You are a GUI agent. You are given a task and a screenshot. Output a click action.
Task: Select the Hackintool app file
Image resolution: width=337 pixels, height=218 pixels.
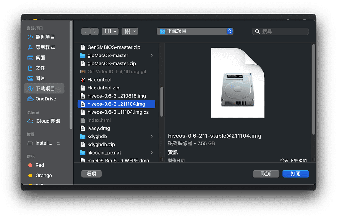coord(99,80)
